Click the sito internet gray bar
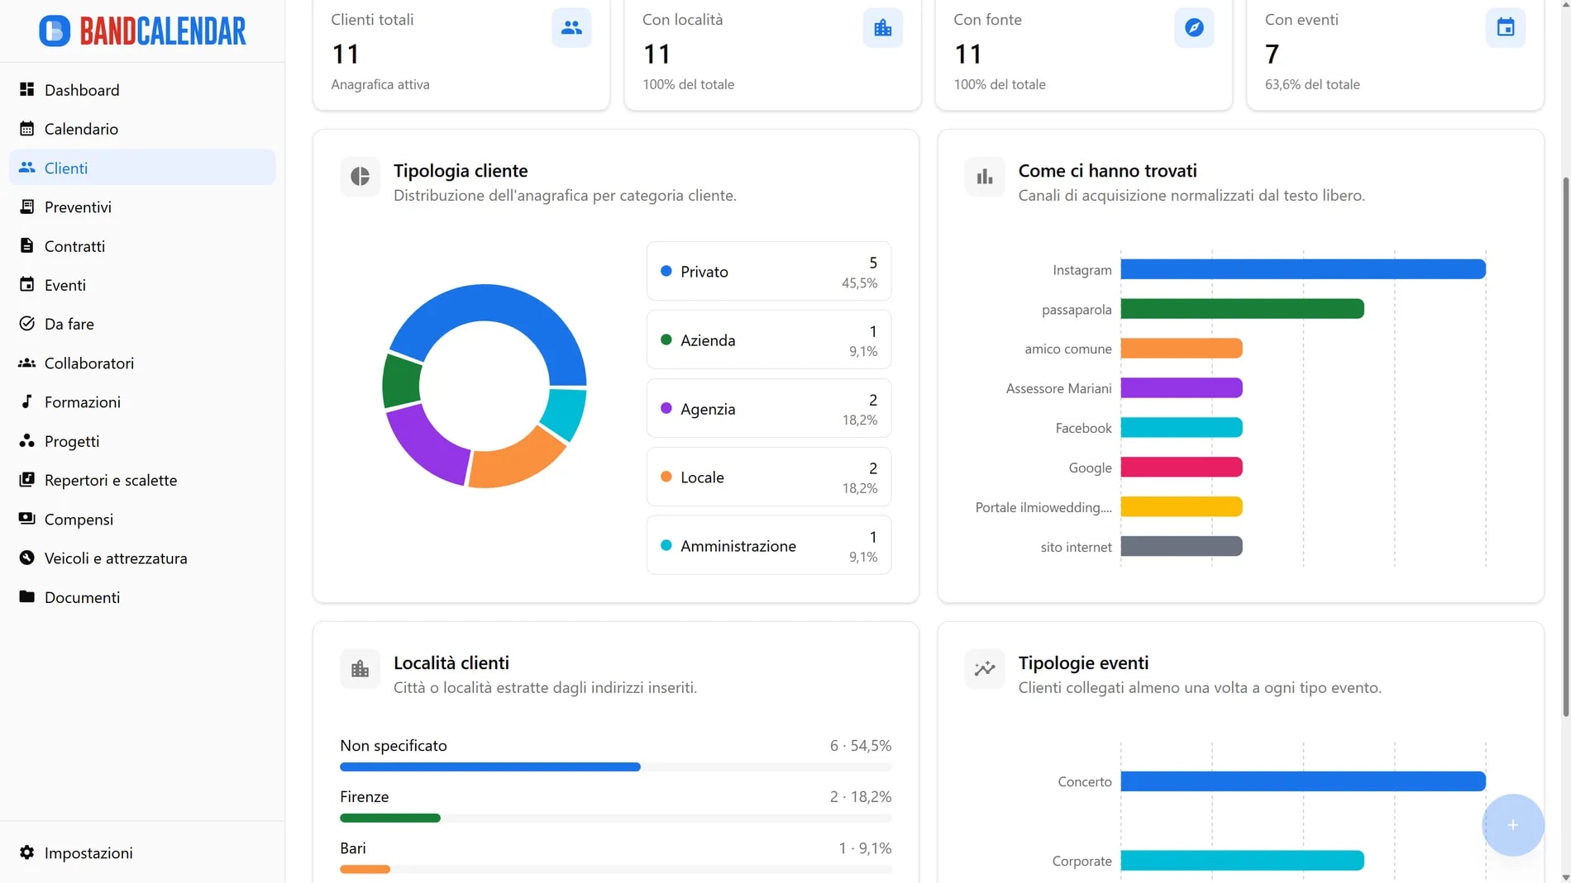 (1182, 546)
